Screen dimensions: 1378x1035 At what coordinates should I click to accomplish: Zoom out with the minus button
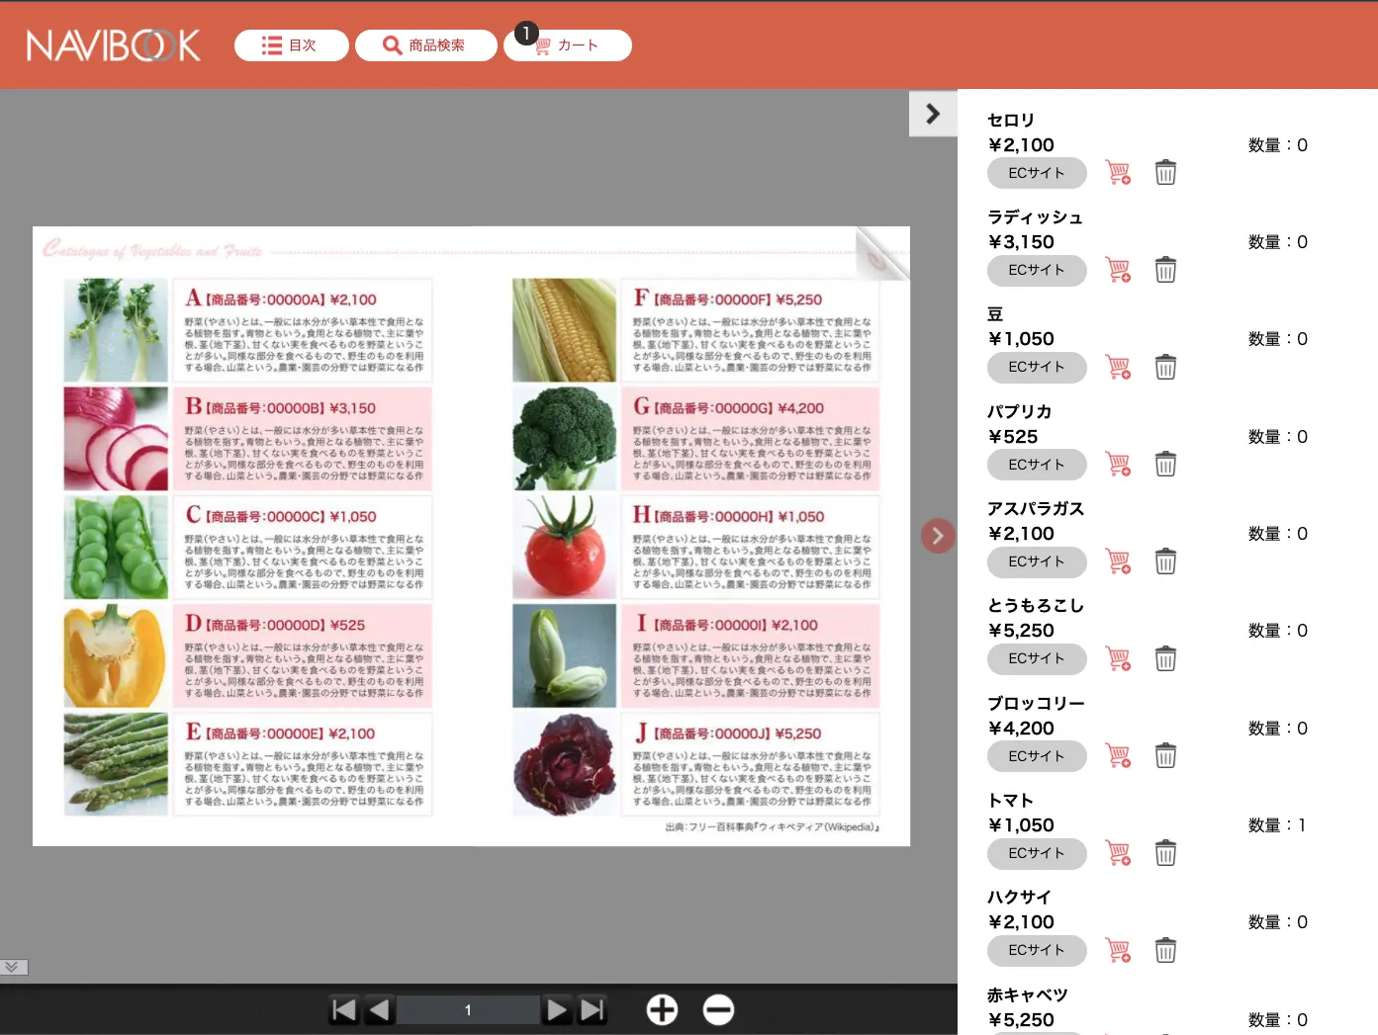point(718,1009)
